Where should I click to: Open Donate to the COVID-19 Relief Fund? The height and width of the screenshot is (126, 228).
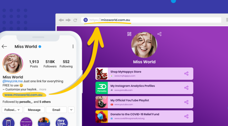(144, 117)
